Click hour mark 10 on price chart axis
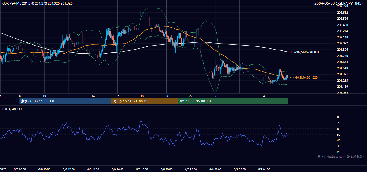The image size is (367, 172). (x=44, y=96)
